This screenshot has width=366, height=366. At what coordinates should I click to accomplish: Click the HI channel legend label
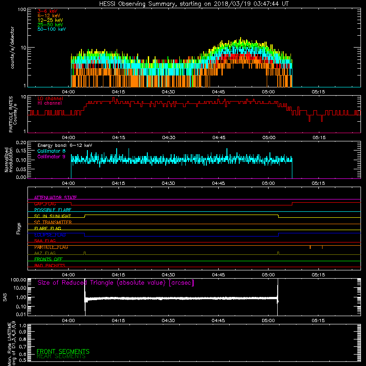(49, 103)
